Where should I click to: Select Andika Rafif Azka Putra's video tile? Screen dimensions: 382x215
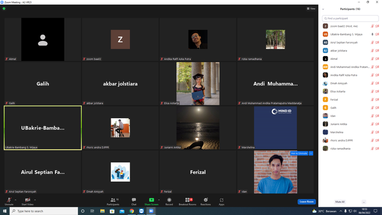(x=198, y=39)
